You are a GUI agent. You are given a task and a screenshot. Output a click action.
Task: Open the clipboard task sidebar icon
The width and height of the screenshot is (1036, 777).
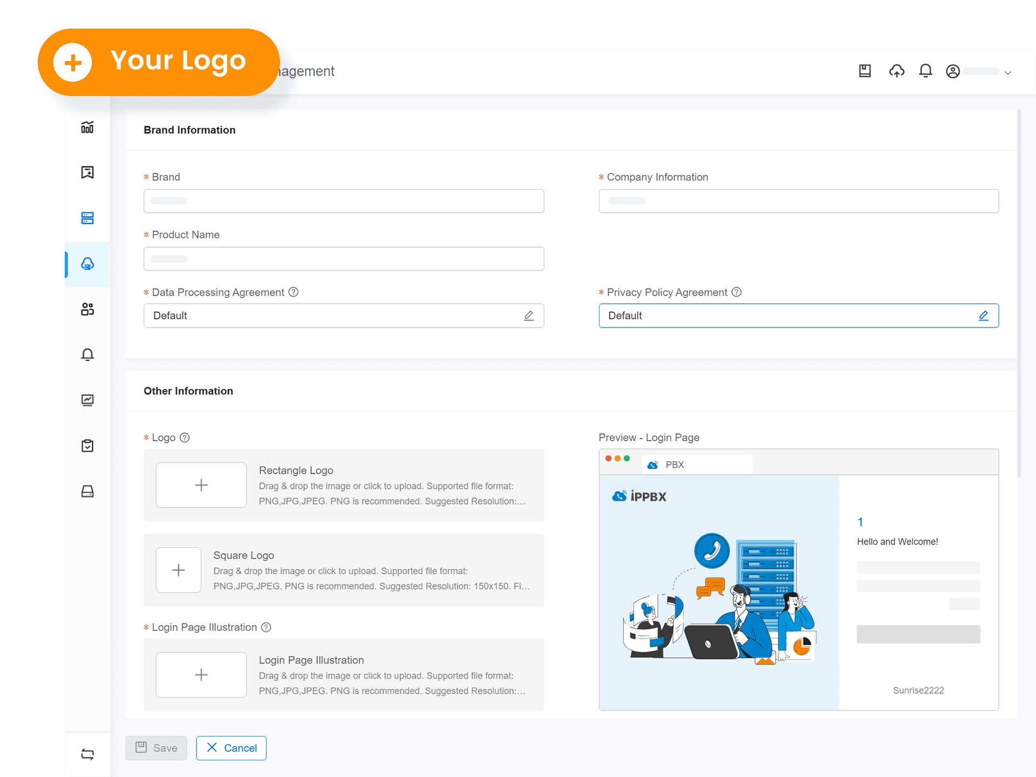(87, 446)
